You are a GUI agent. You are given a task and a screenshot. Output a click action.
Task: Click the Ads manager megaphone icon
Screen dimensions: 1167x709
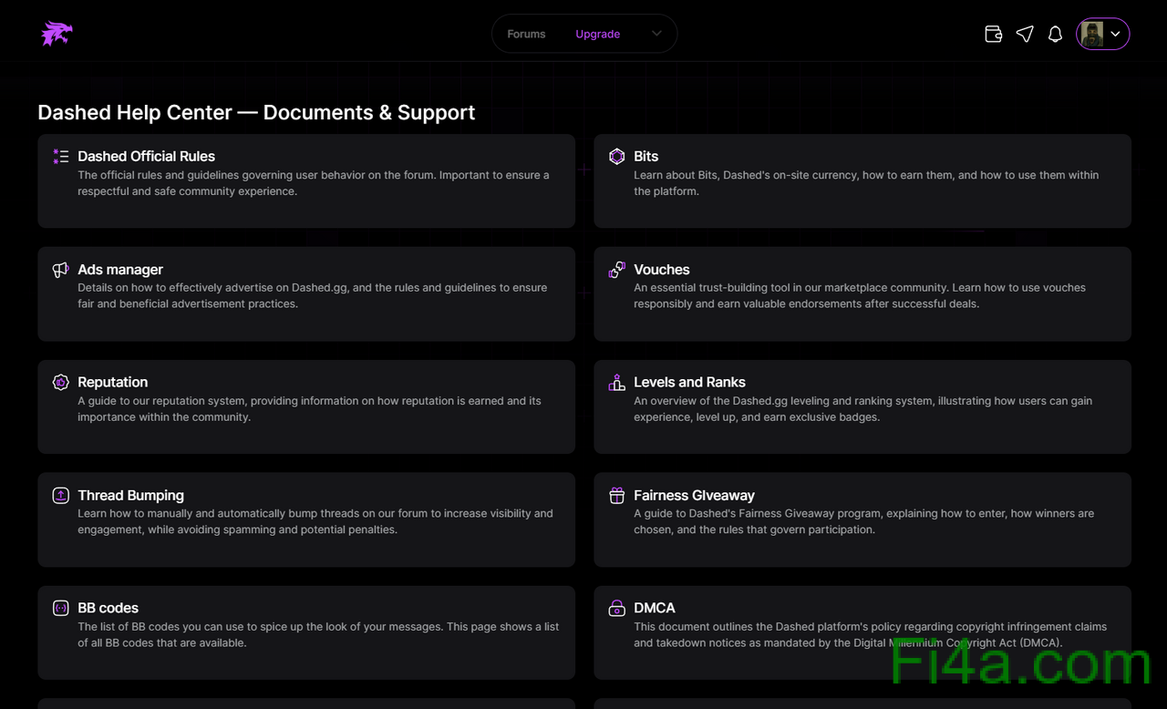[x=61, y=270]
